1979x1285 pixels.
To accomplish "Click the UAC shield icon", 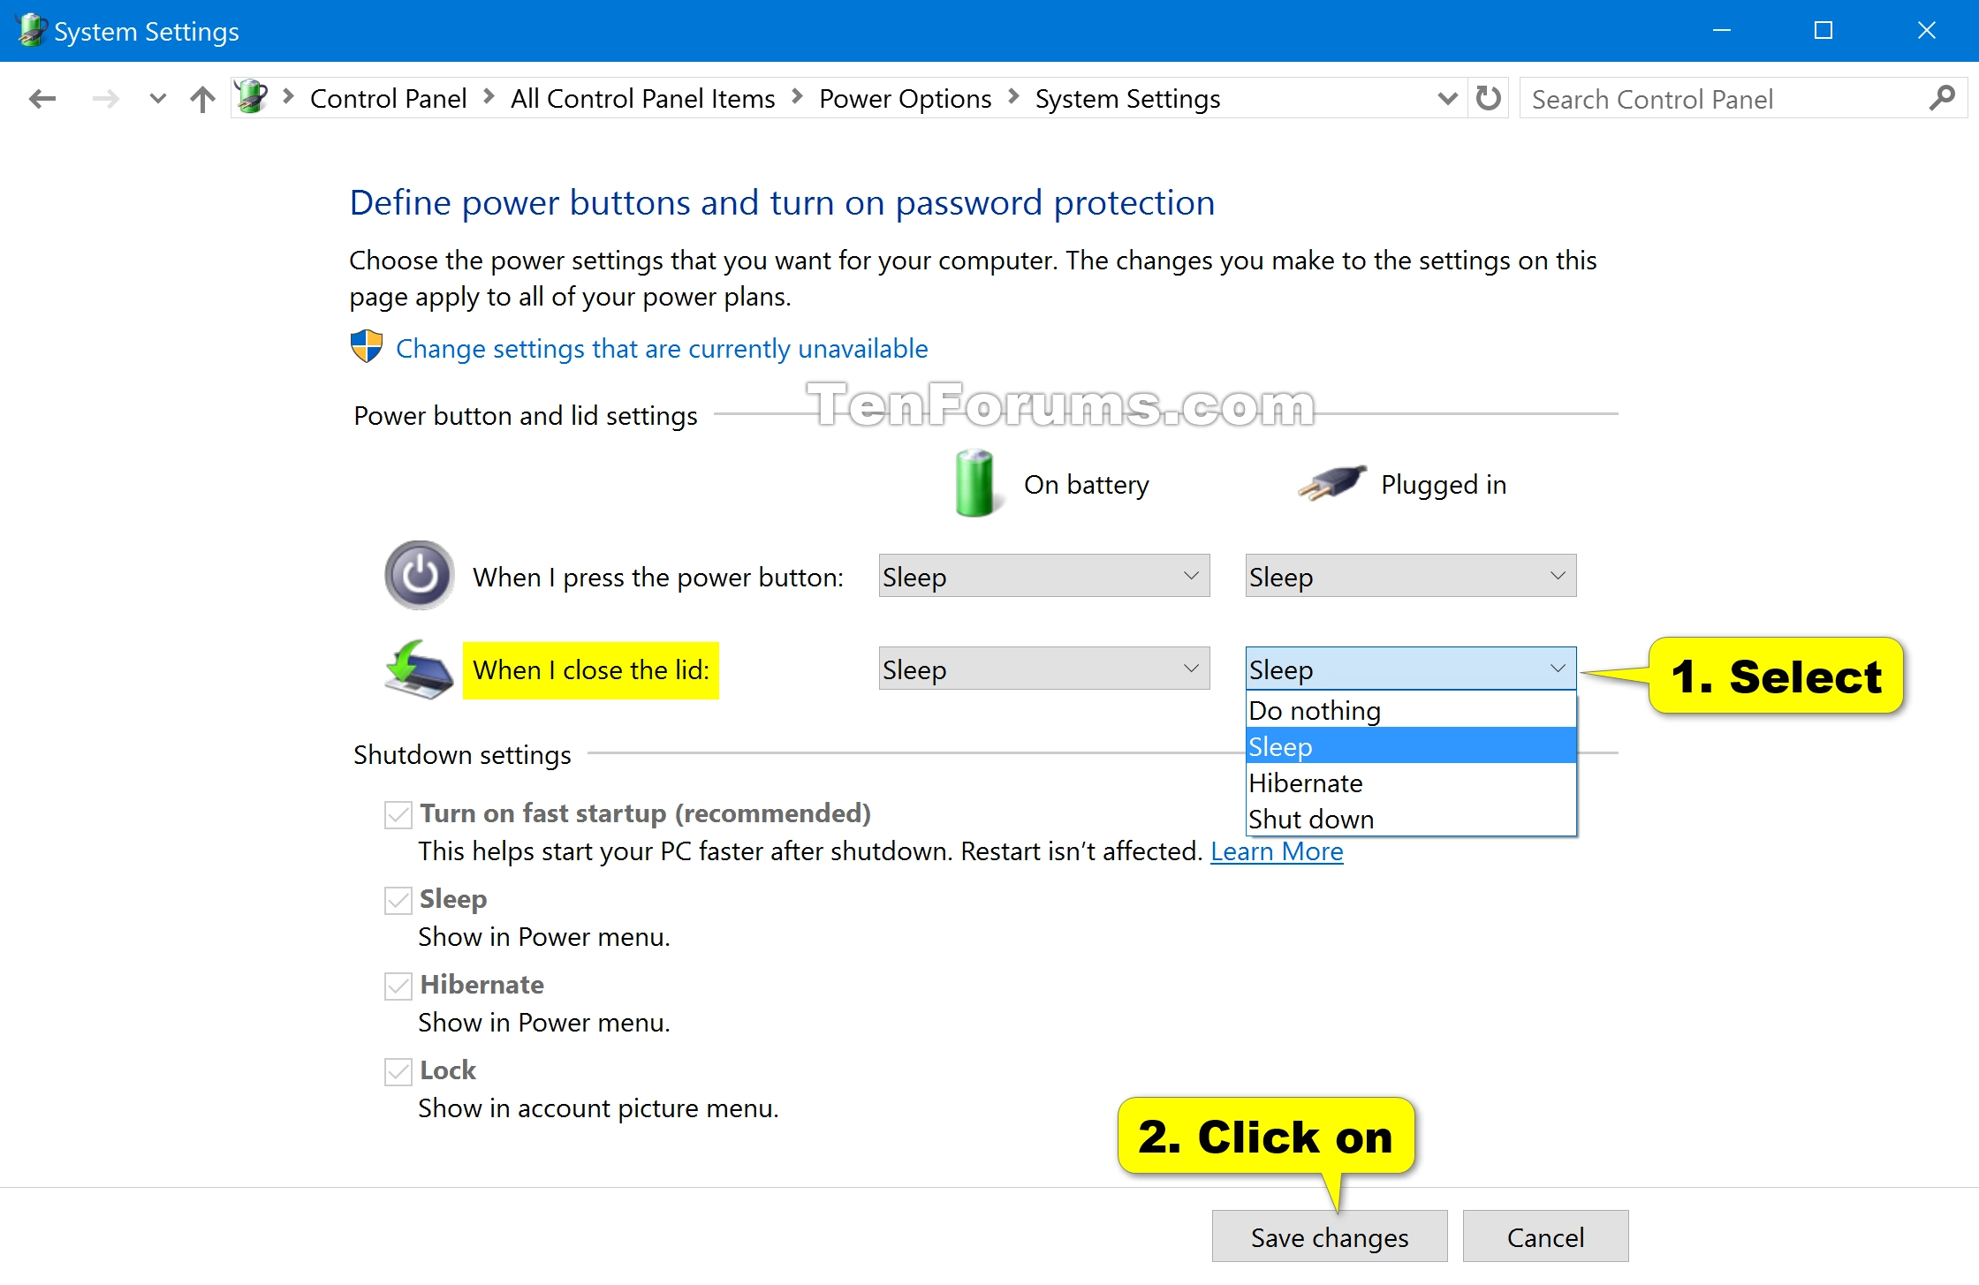I will (x=366, y=347).
